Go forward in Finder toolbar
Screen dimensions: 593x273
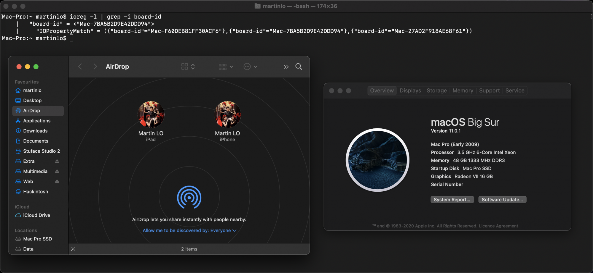point(95,67)
